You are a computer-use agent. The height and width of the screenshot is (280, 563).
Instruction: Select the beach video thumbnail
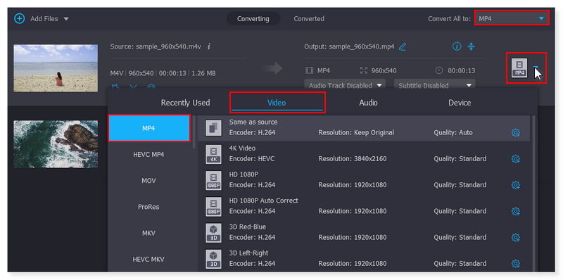56,68
